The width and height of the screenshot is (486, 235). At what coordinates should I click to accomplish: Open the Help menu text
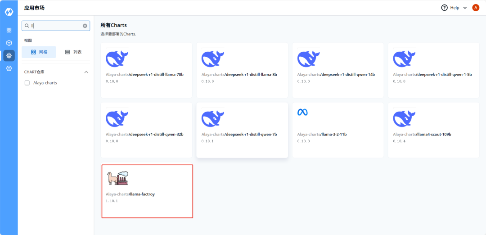[454, 8]
